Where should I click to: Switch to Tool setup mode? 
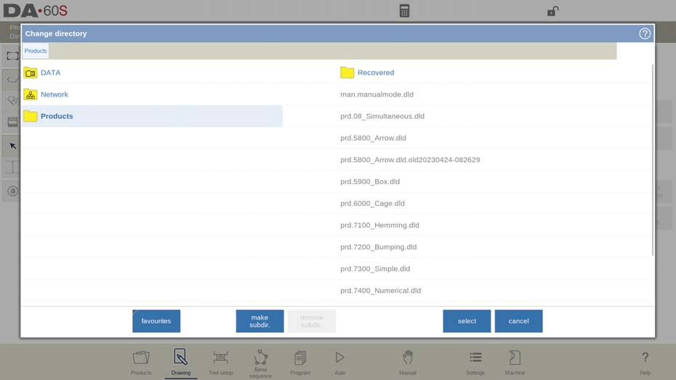click(220, 362)
